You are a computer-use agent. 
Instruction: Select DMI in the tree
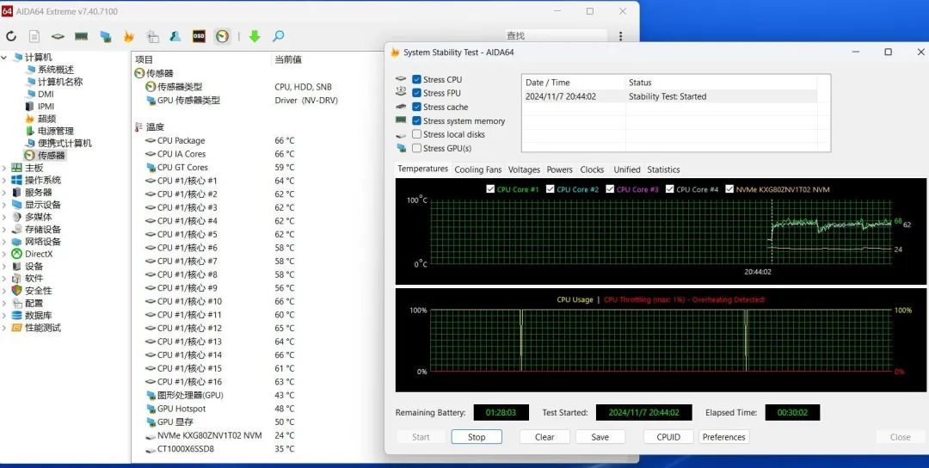tap(46, 94)
